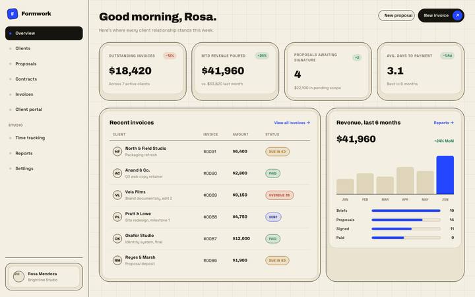Click the +24% MoM revenue label

[444, 141]
